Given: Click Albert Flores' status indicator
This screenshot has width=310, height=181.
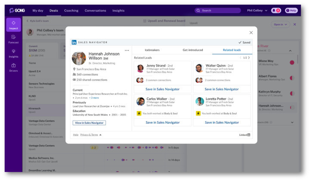Looking at the screenshot, I should [x=292, y=78].
